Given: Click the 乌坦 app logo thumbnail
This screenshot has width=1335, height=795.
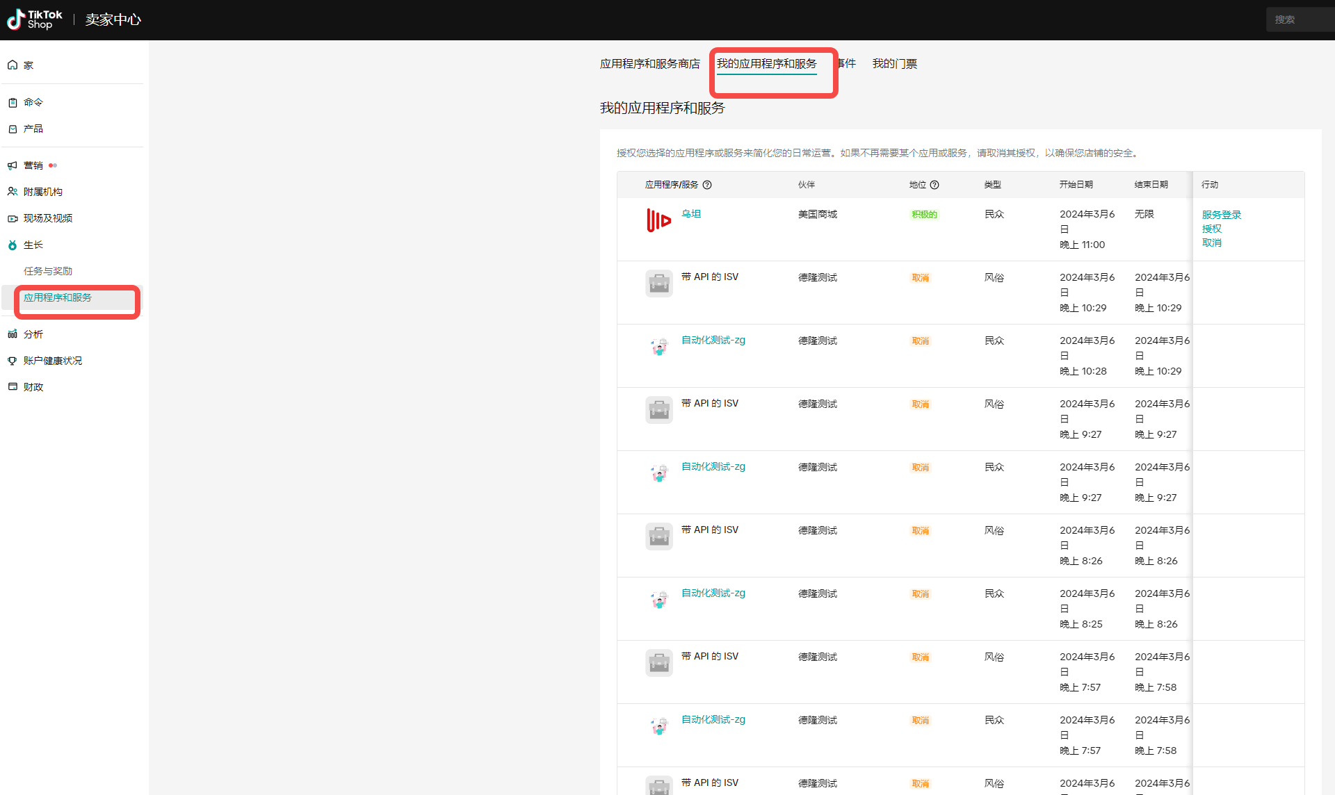Looking at the screenshot, I should coord(658,220).
